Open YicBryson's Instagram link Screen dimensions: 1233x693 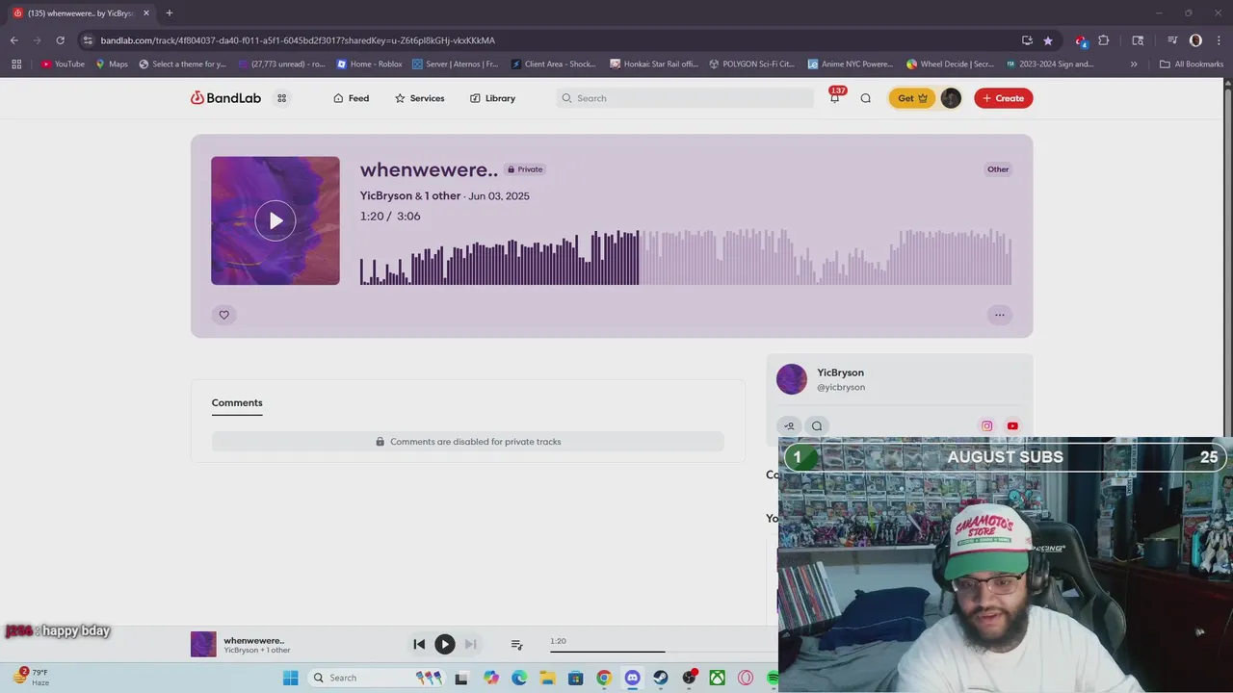tap(986, 425)
